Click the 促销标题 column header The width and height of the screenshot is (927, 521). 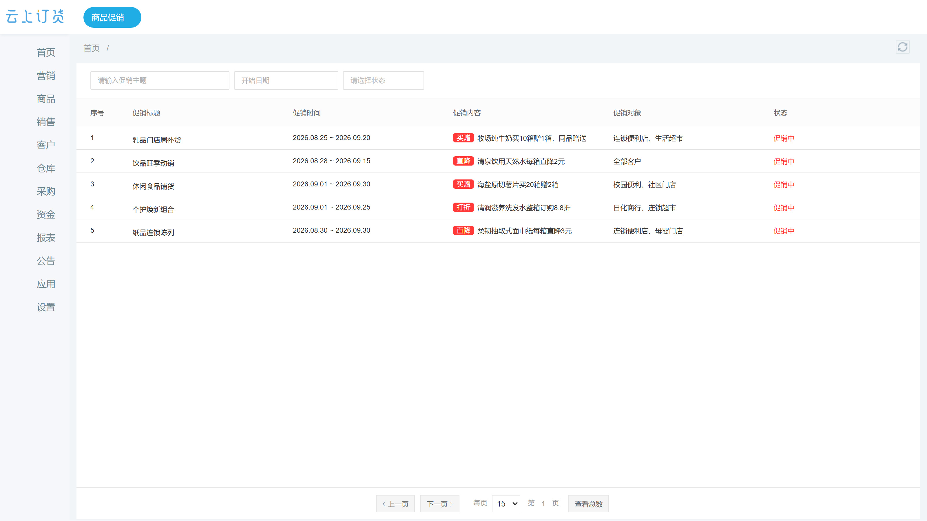[147, 113]
